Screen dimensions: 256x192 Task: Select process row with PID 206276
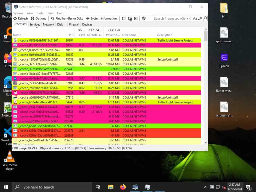pos(106,140)
